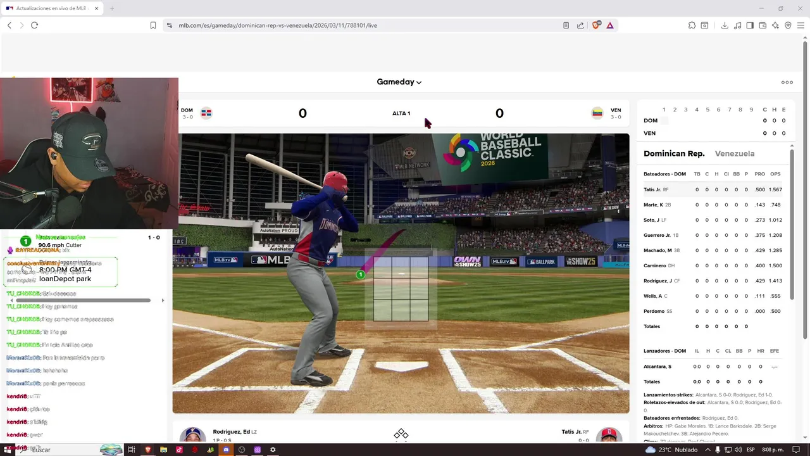Viewport: 810px width, 456px height.
Task: Click the right arrow of play feed scrollbar
Action: point(163,300)
